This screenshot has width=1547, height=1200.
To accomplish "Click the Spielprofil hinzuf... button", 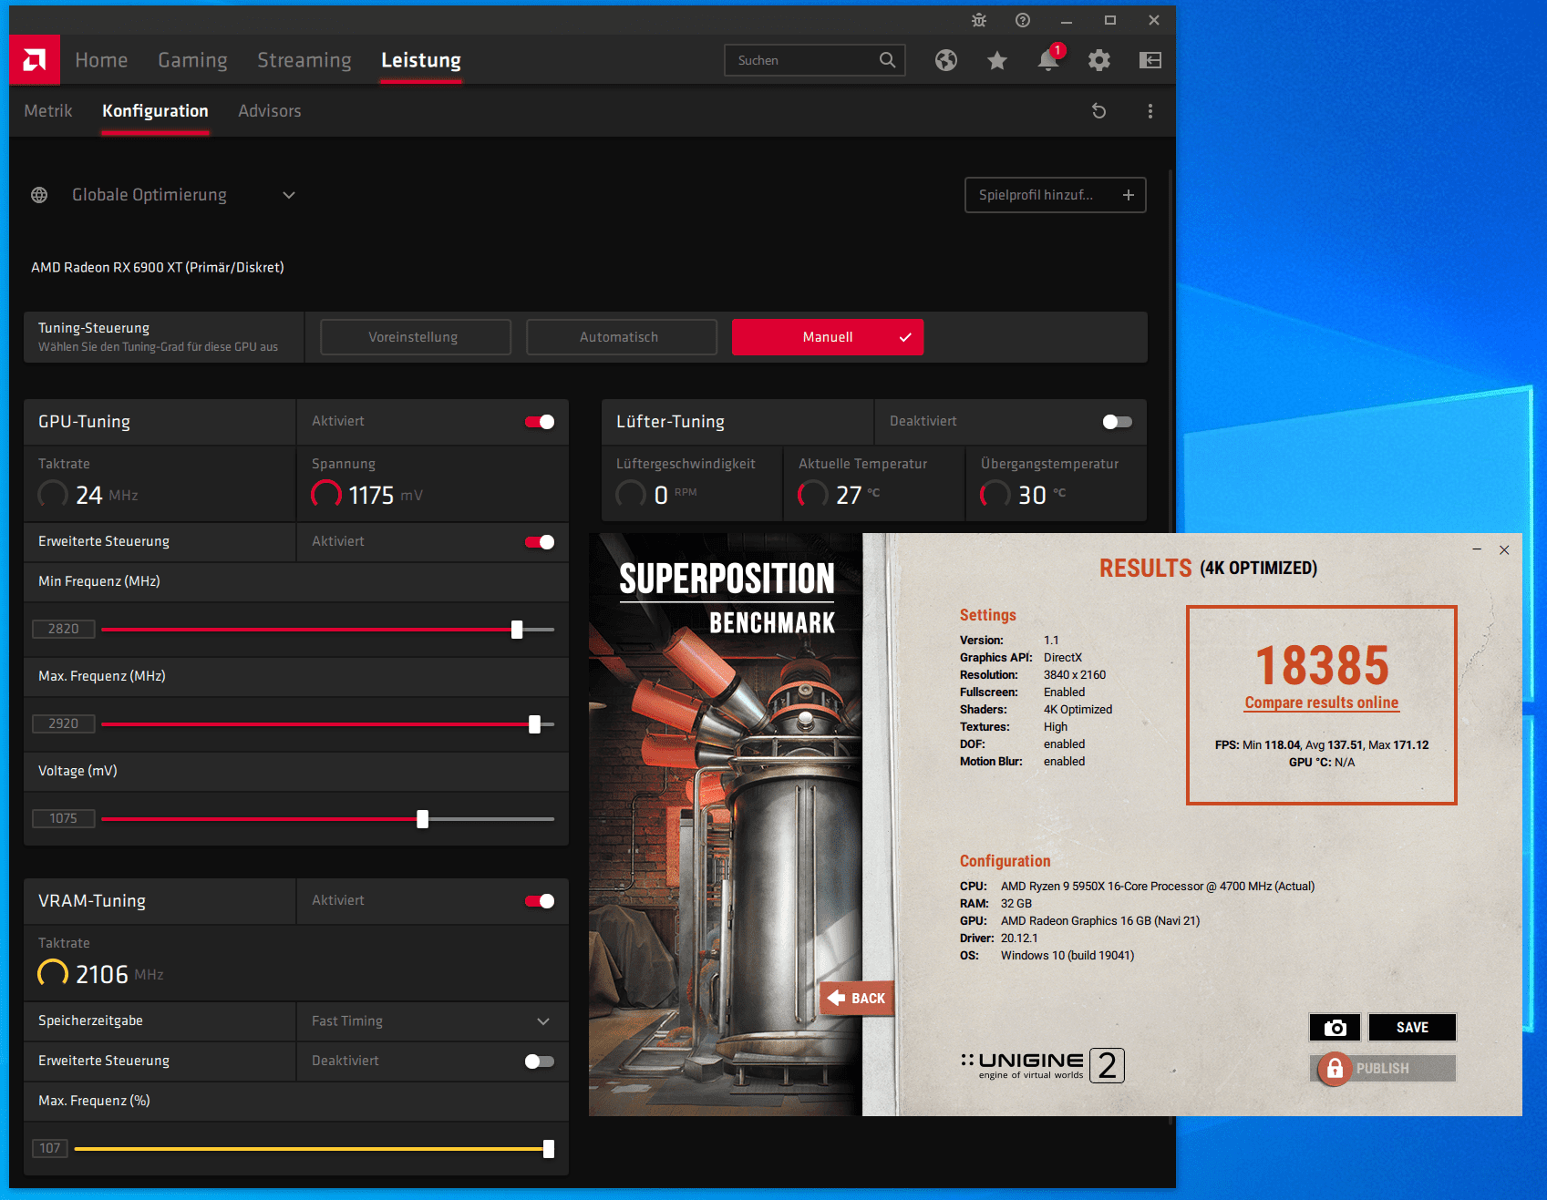I will pyautogui.click(x=1055, y=195).
